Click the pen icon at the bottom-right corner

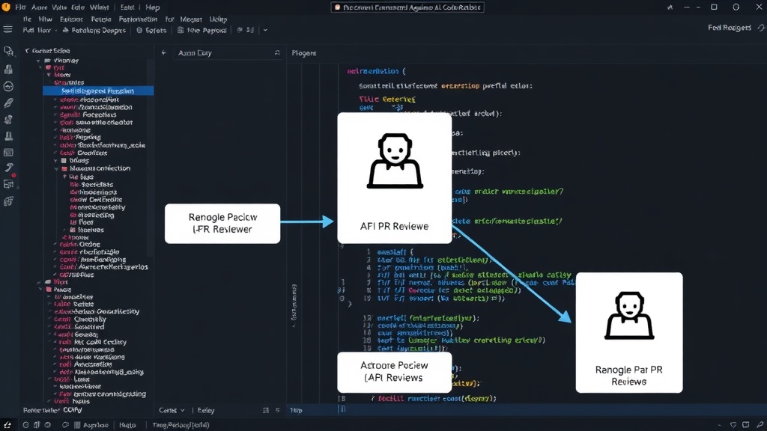click(x=760, y=425)
